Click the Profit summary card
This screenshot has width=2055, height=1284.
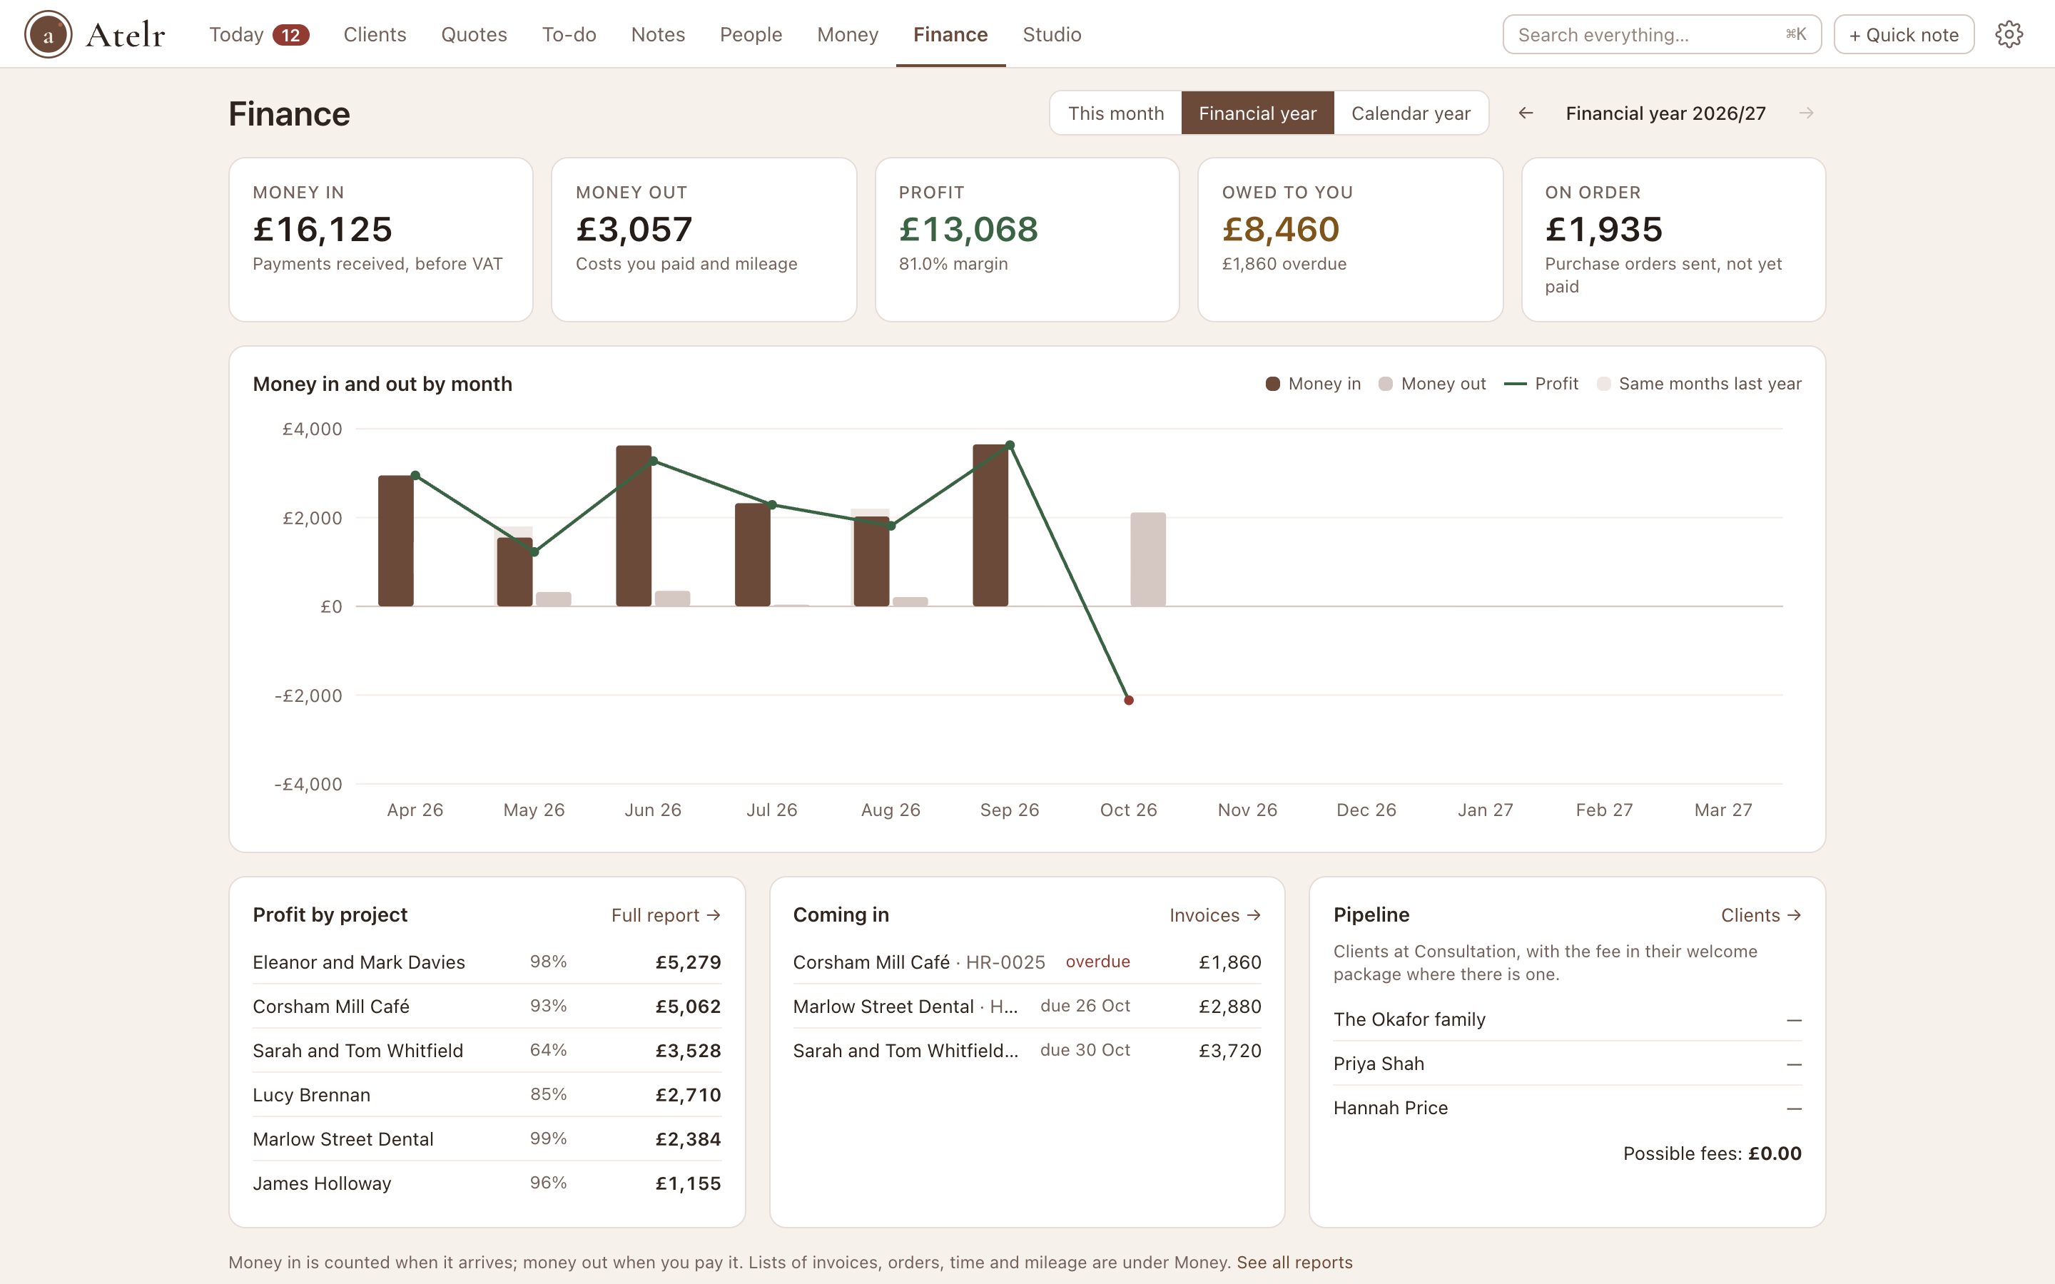tap(1027, 240)
